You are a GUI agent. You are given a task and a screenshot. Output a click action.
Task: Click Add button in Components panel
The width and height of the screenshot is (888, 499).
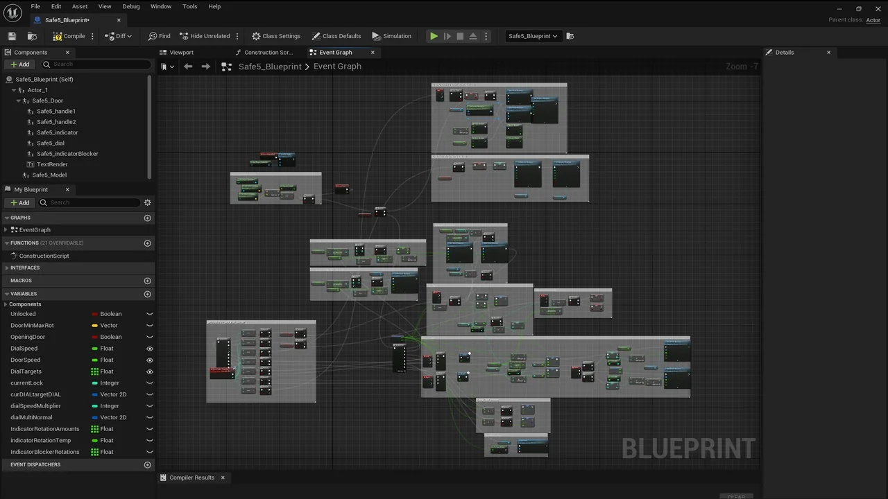(x=19, y=64)
